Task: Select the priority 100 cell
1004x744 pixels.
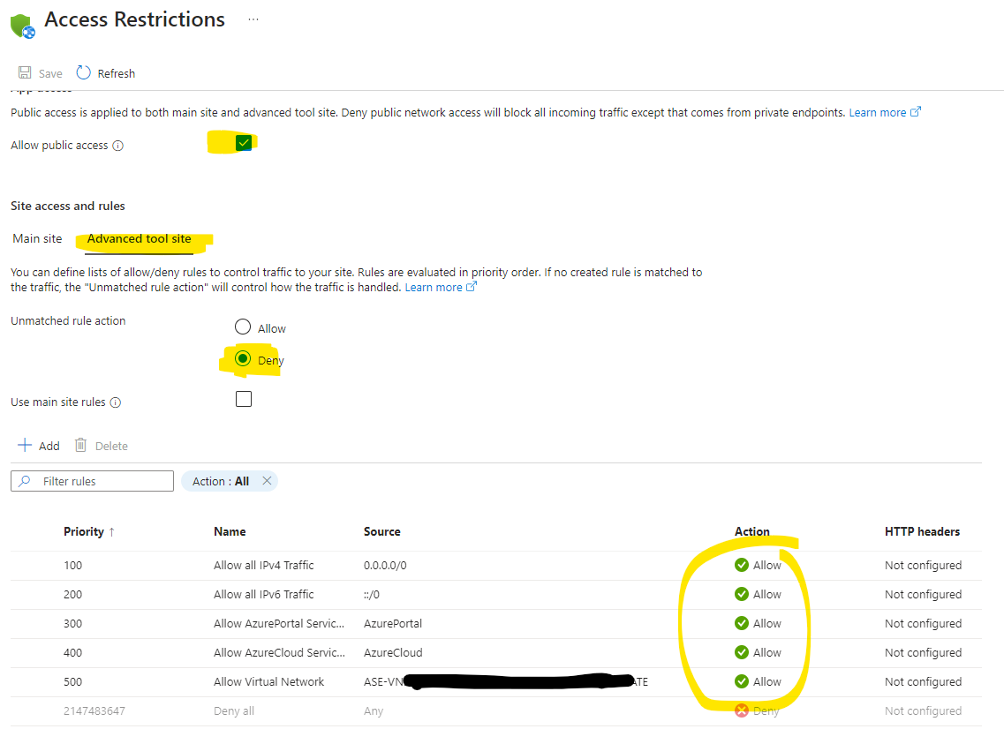Action: [73, 566]
